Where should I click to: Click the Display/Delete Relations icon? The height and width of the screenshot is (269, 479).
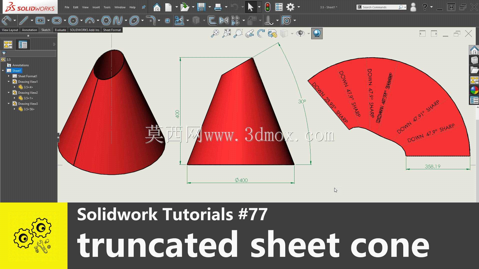click(269, 20)
